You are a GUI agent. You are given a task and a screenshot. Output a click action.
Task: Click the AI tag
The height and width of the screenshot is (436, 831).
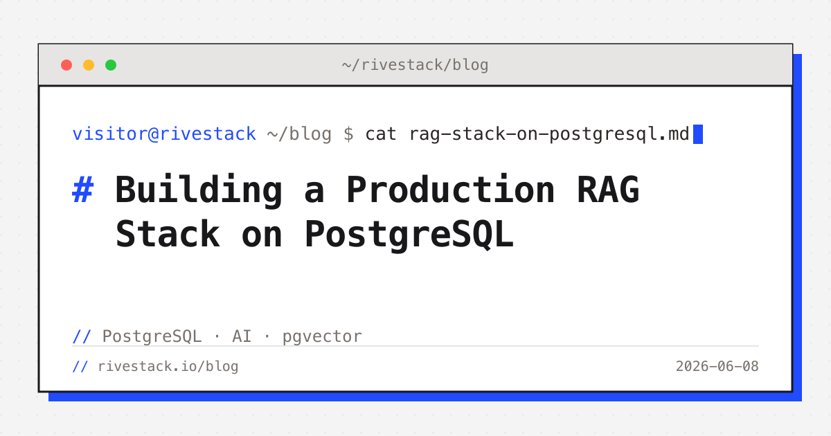[242, 336]
